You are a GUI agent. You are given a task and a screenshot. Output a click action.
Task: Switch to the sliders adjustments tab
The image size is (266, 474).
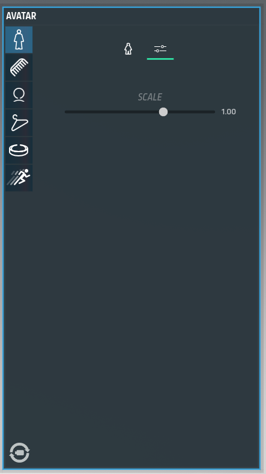(x=160, y=49)
